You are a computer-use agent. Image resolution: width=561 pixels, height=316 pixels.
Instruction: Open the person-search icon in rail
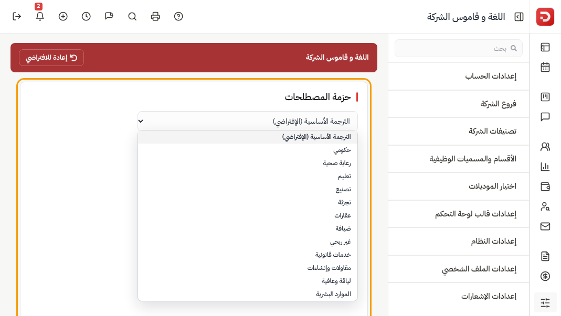[545, 206]
